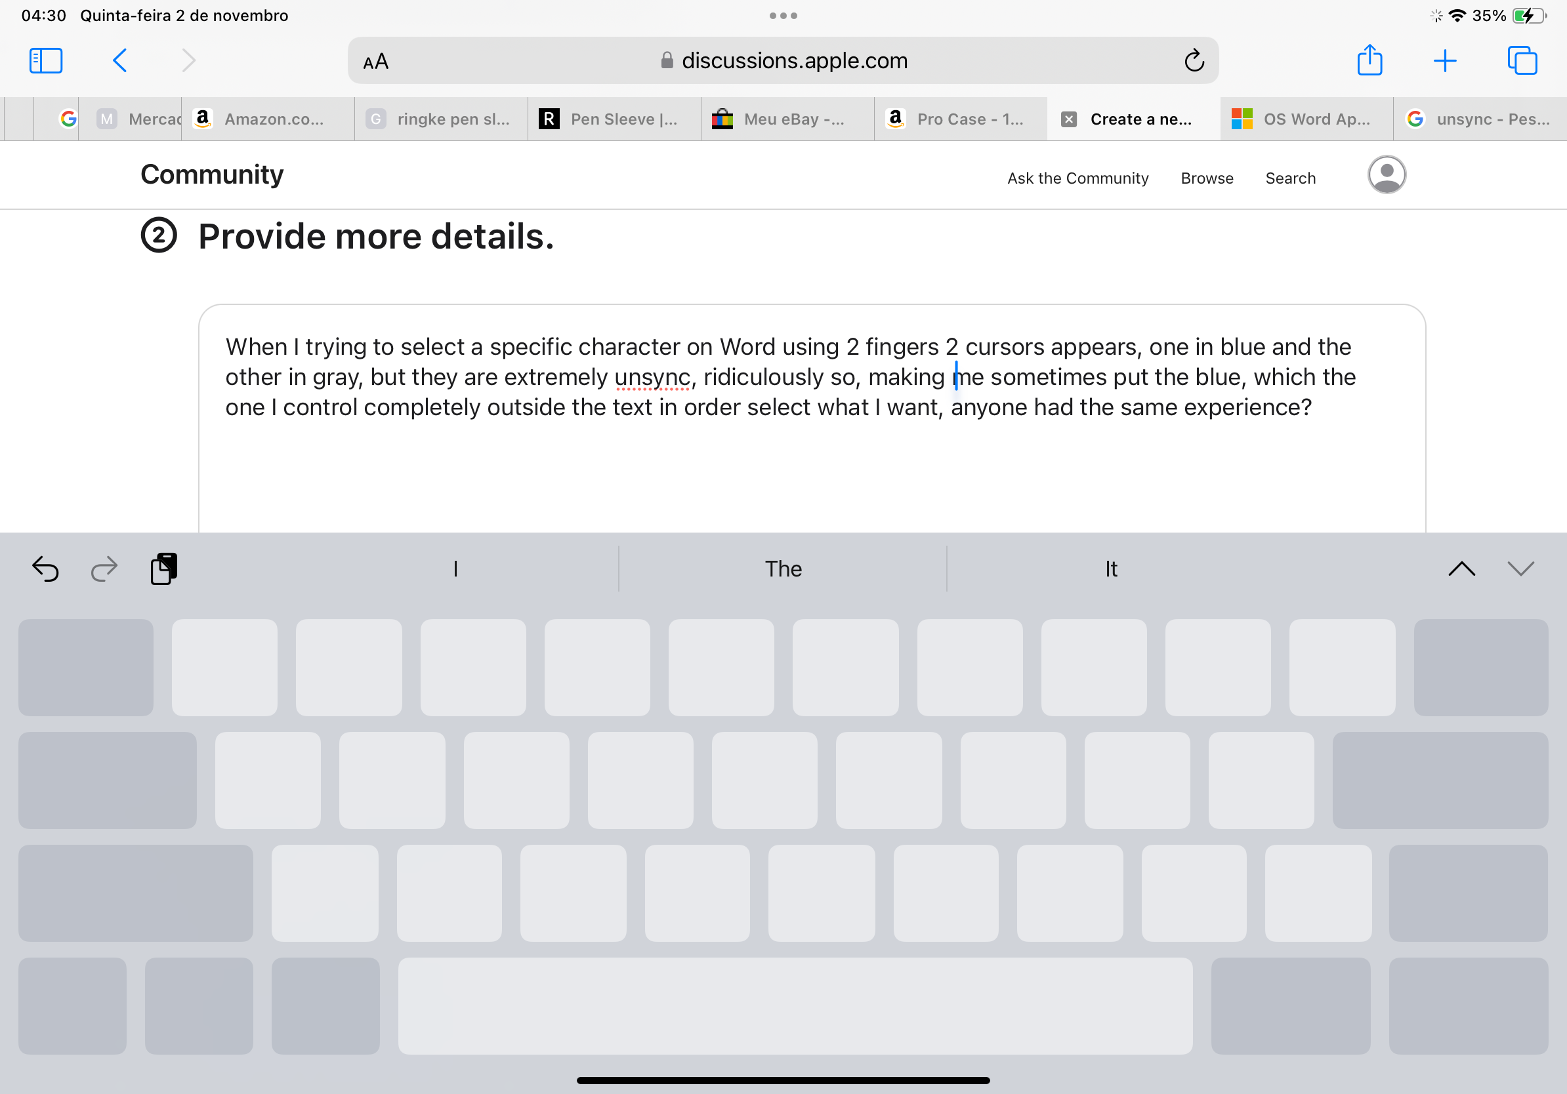Switch to the Amazon.co... tab

(268, 119)
